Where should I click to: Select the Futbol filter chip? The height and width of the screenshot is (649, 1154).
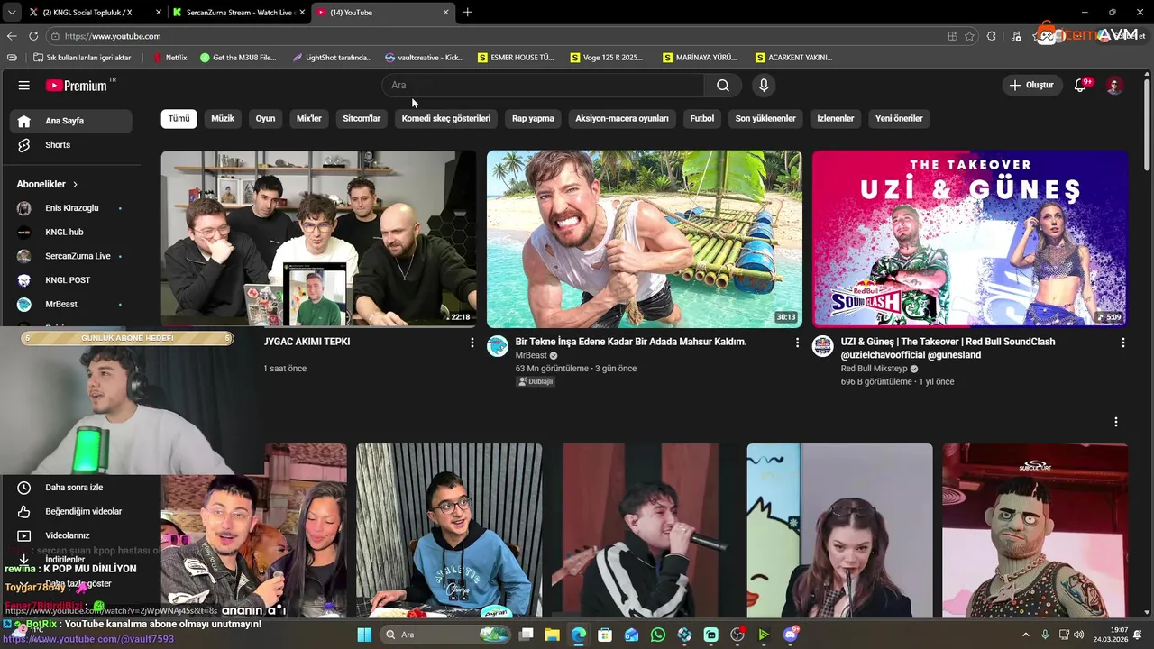pos(702,118)
